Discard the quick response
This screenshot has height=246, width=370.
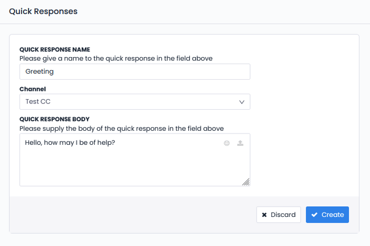coord(279,215)
